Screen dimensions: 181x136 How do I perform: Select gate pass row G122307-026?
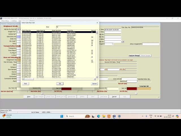tap(59, 49)
